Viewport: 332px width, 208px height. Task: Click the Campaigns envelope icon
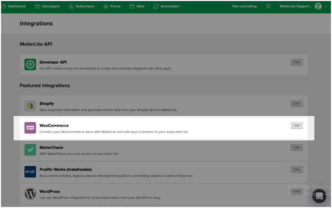37,6
